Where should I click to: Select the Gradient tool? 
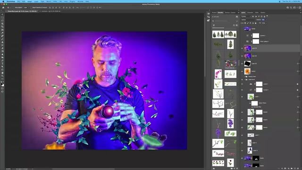[2, 51]
